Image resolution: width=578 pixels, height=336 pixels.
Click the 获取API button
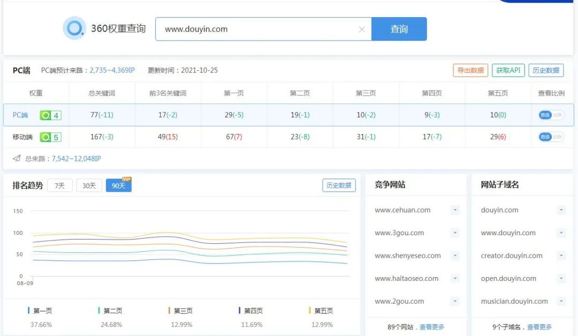pyautogui.click(x=508, y=70)
